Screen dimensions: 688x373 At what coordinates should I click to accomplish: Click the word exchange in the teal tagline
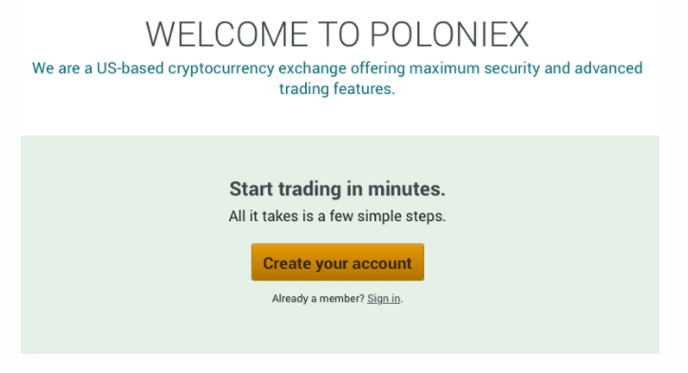(313, 69)
